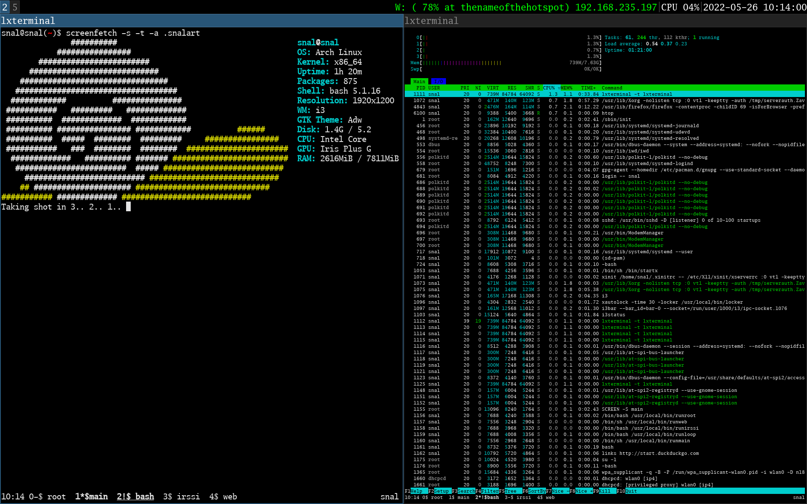The height and width of the screenshot is (504, 807).
Task: Apply a process filter using F4Filter
Action: click(x=488, y=491)
